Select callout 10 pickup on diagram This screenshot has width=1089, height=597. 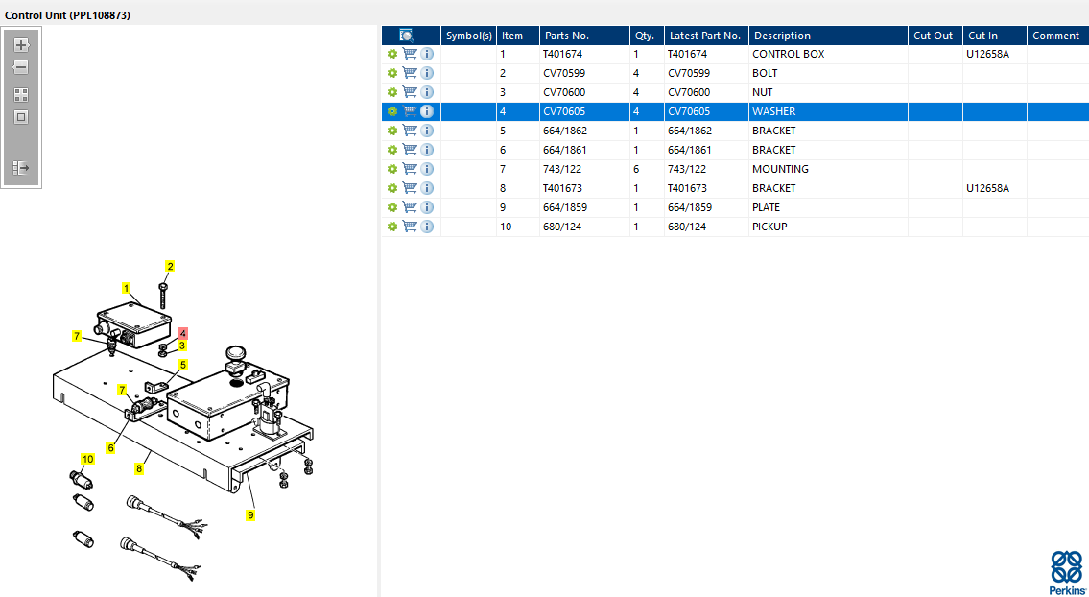pos(87,459)
